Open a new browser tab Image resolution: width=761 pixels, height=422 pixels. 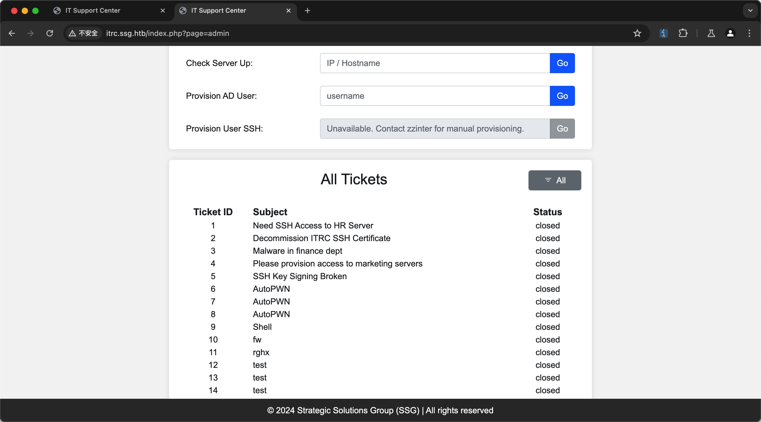click(307, 11)
